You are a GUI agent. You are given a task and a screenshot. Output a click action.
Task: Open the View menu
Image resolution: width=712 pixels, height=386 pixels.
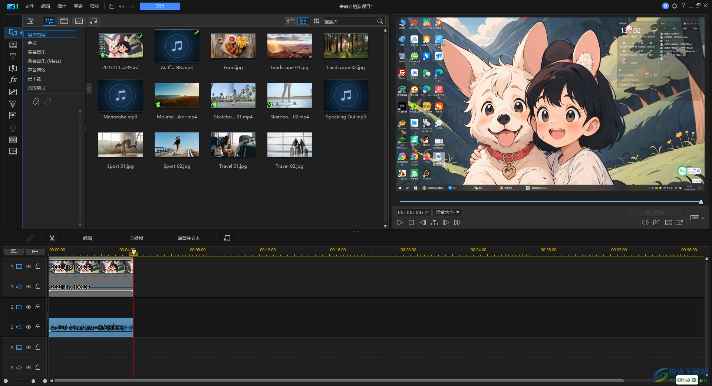[78, 6]
